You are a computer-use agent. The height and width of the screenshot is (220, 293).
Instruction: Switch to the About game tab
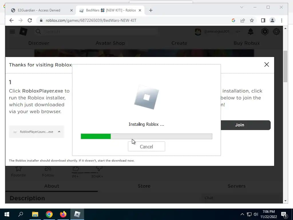(52, 186)
